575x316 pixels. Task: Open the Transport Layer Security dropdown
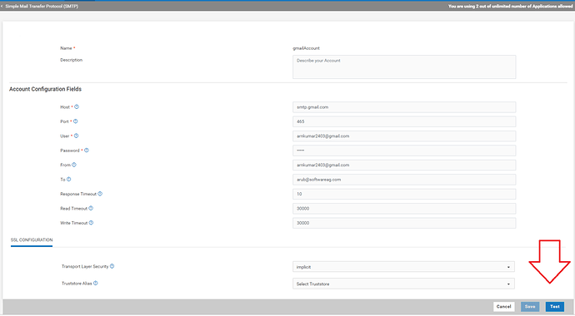tap(403, 267)
